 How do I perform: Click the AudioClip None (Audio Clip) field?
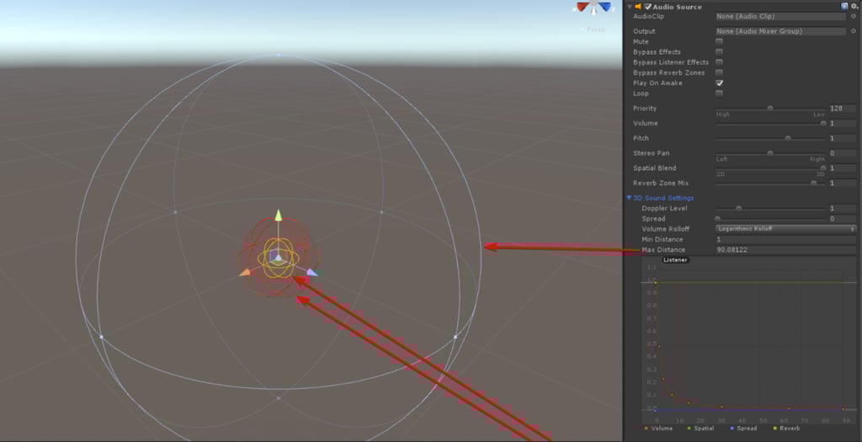781,17
